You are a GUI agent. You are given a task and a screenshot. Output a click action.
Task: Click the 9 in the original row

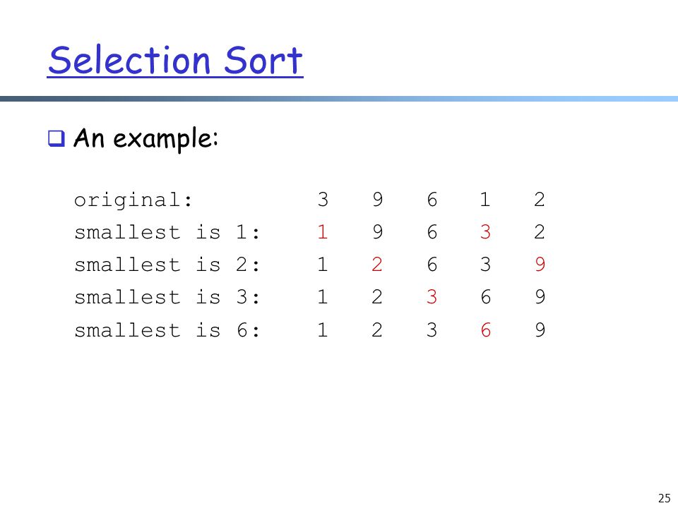tap(377, 200)
